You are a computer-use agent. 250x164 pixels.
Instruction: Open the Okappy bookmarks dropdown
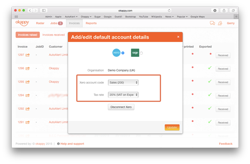pos(86,17)
